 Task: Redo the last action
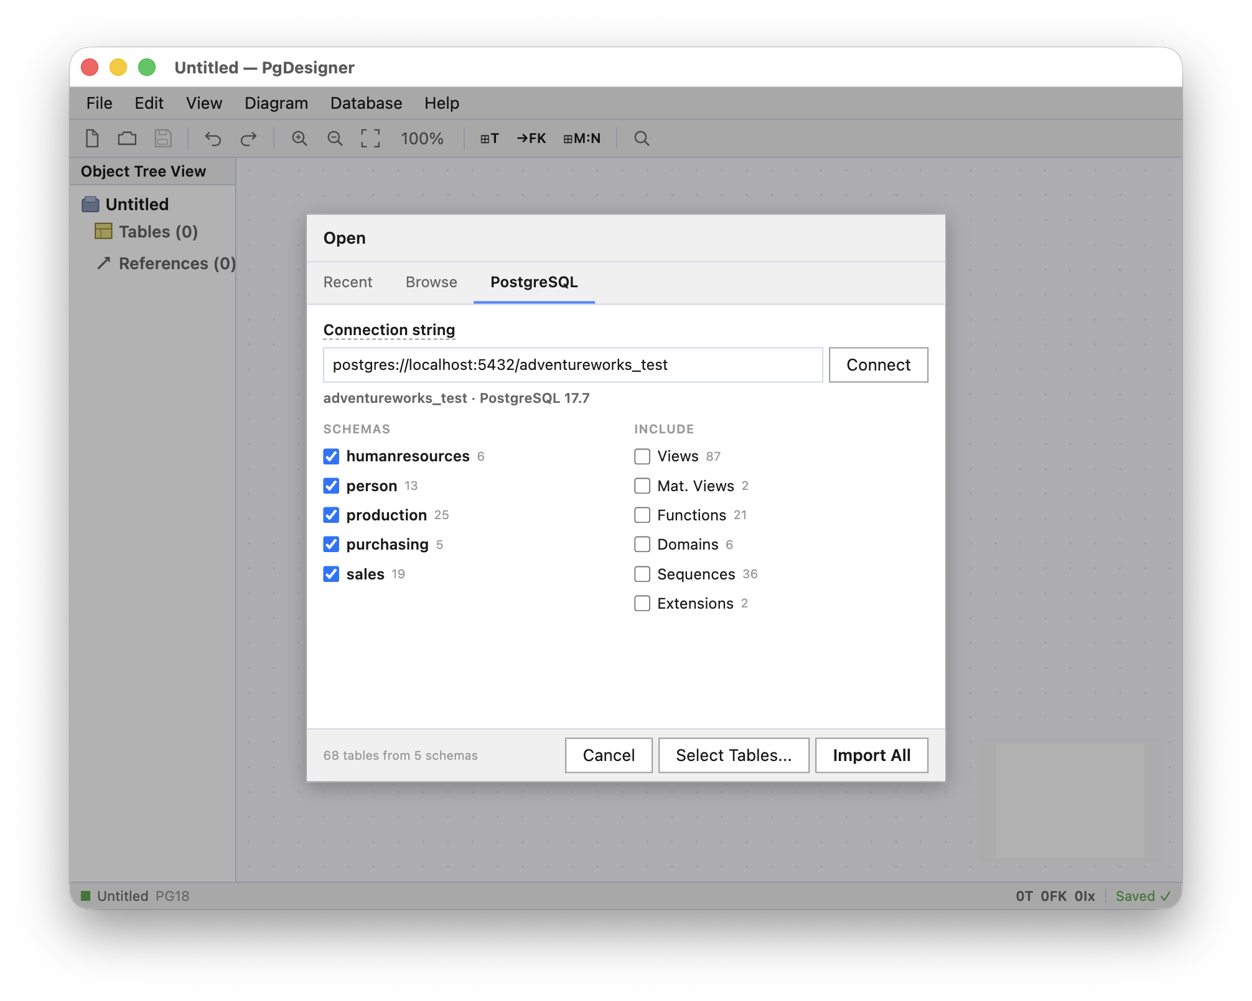[x=248, y=138]
